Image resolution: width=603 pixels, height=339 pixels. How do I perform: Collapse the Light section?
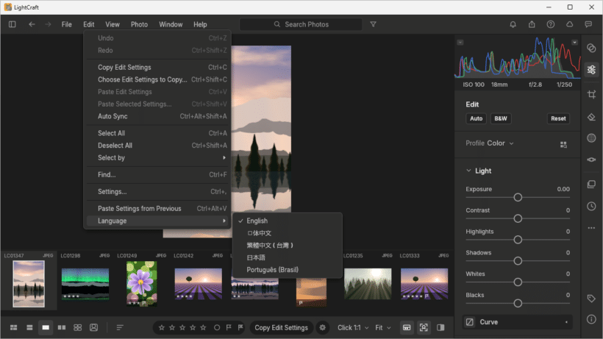[x=468, y=171]
